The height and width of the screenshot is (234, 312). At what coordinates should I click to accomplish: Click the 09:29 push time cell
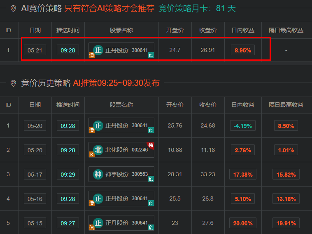[x=68, y=174]
